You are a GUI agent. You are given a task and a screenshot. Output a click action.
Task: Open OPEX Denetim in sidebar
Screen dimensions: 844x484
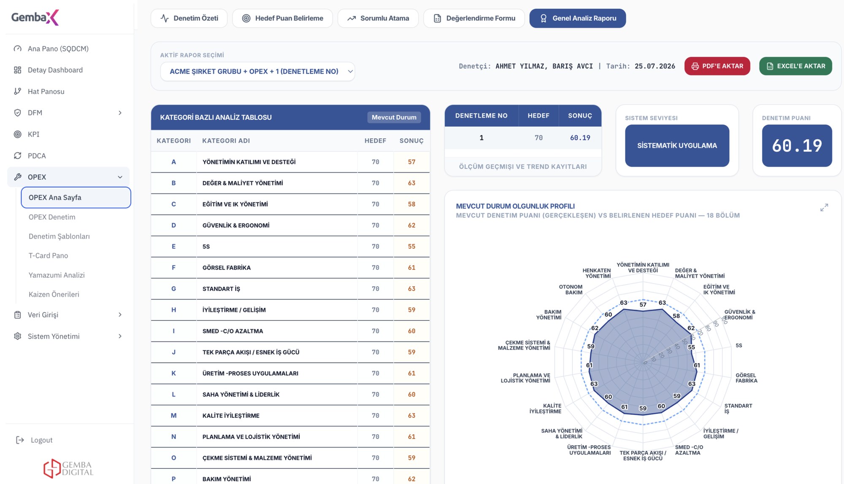click(52, 217)
